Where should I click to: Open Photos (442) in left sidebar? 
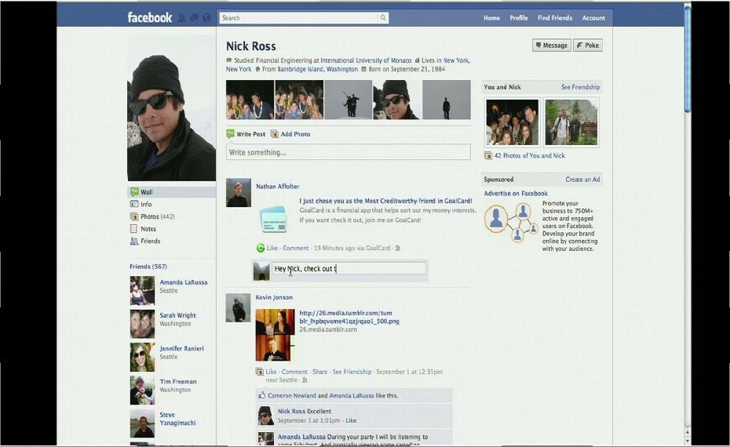pos(157,216)
